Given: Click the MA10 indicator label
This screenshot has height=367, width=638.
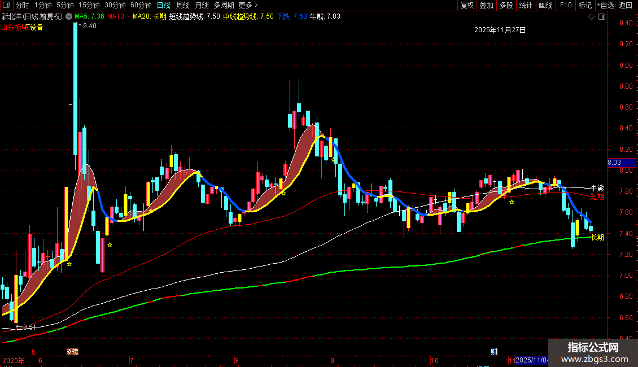Looking at the screenshot, I should point(118,17).
